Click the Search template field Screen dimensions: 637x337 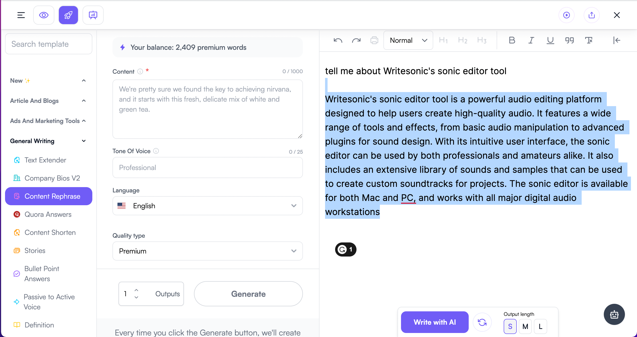click(x=49, y=44)
